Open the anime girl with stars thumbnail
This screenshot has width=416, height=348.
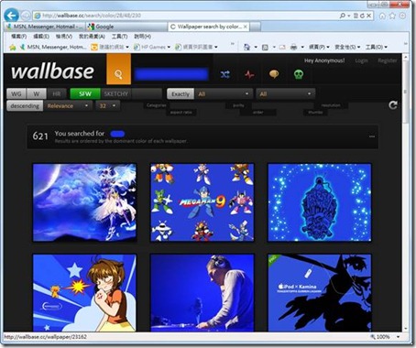tap(84, 292)
